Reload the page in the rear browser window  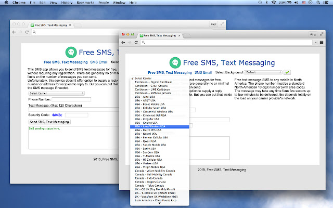point(27,32)
